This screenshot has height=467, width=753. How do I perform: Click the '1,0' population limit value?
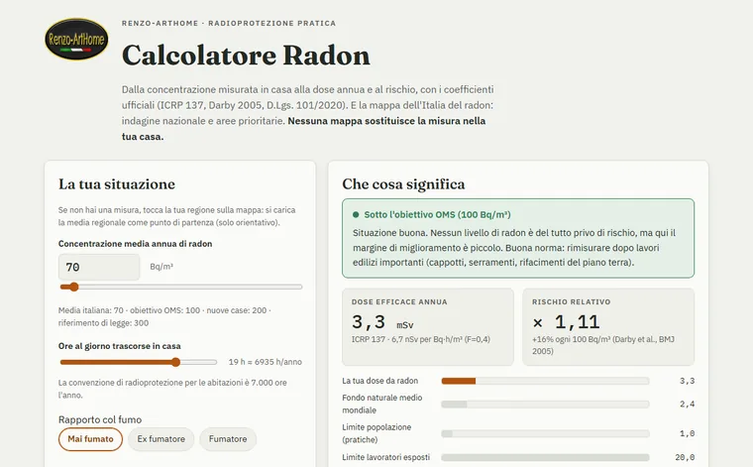point(687,433)
